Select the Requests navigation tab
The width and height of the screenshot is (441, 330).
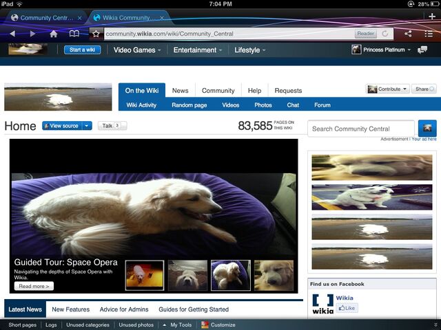(x=288, y=91)
